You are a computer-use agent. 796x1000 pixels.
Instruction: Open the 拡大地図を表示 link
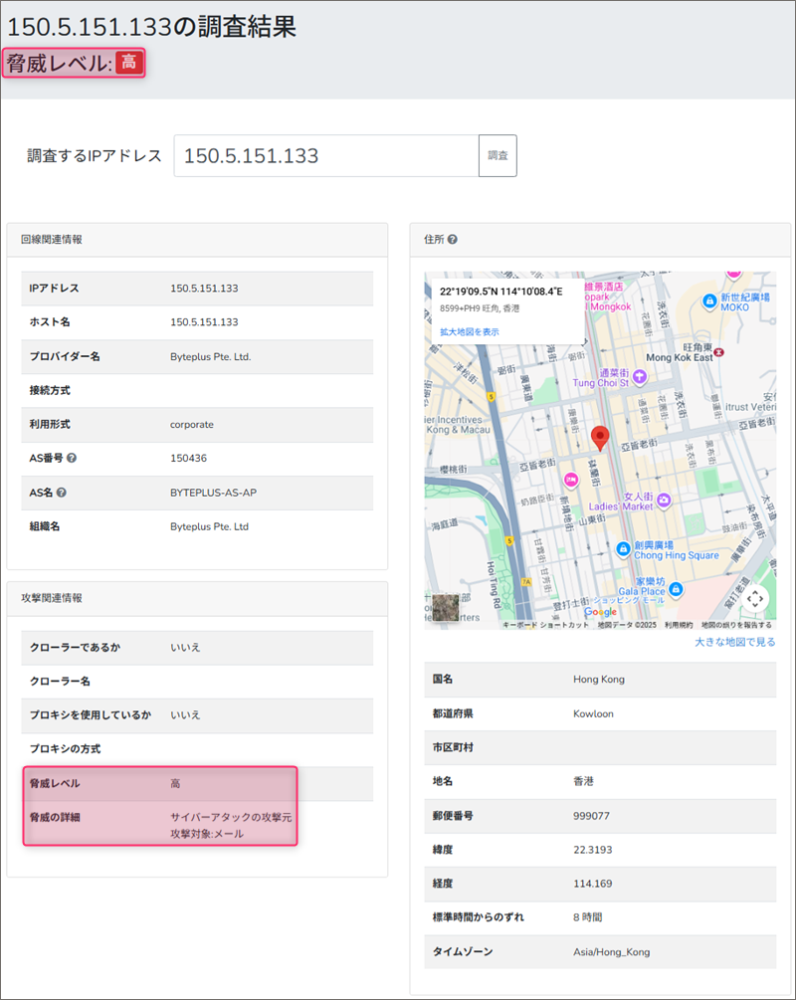(x=470, y=331)
